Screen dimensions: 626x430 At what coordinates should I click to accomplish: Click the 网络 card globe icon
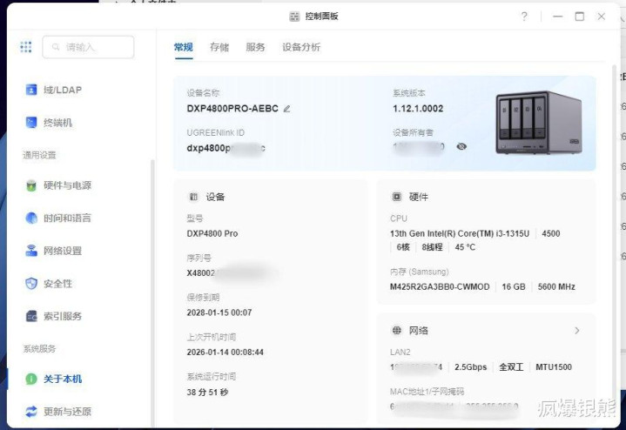[396, 330]
